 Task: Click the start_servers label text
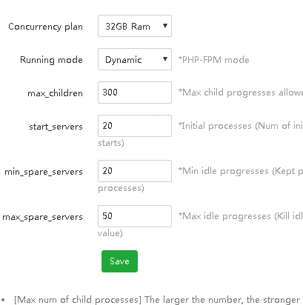[x=56, y=127]
